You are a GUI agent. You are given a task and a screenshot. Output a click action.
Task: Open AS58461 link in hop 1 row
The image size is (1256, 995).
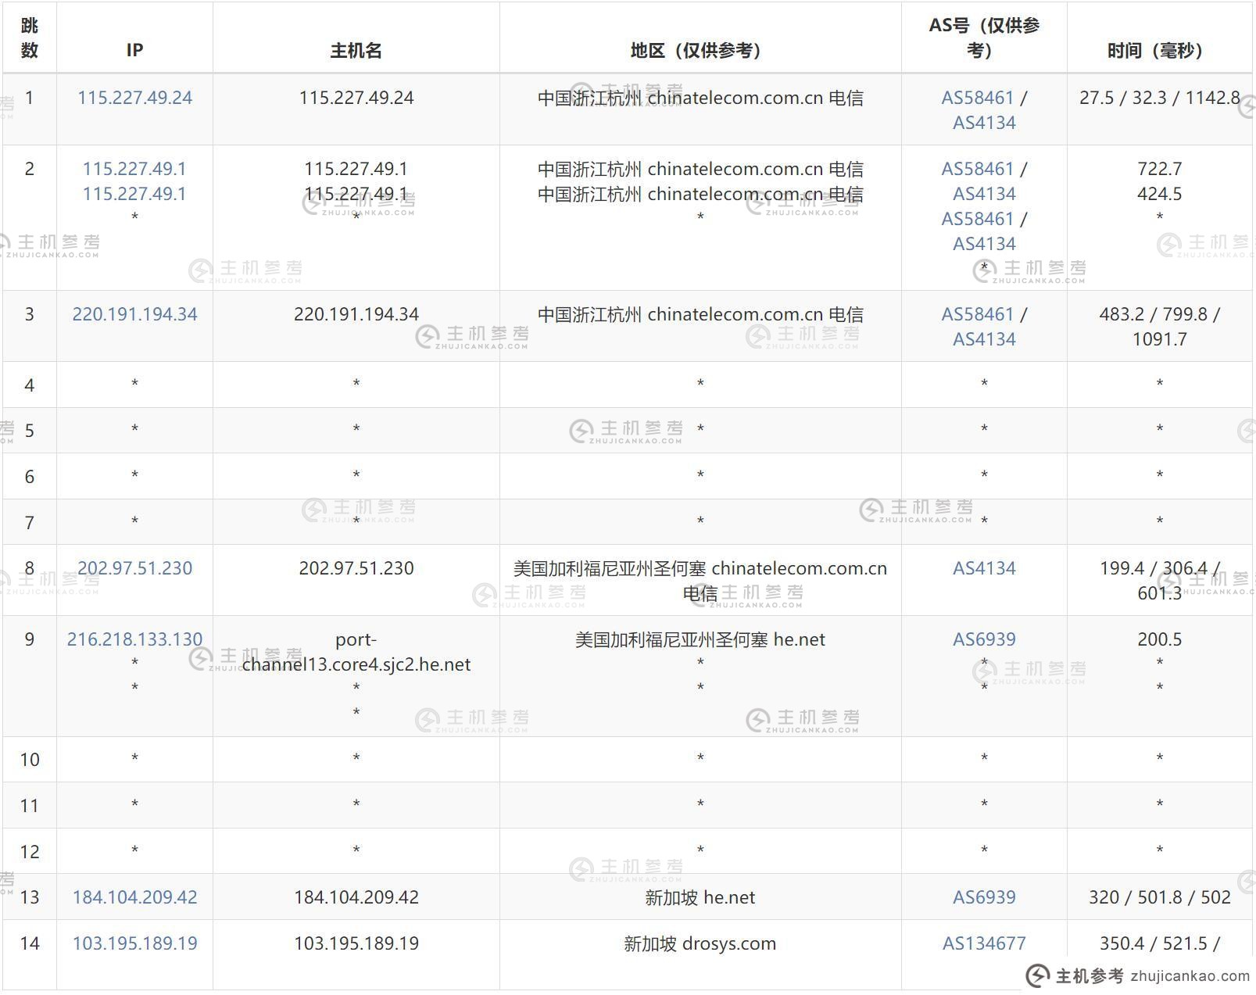977,98
